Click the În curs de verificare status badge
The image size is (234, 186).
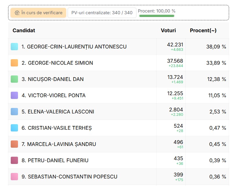[x=38, y=13]
